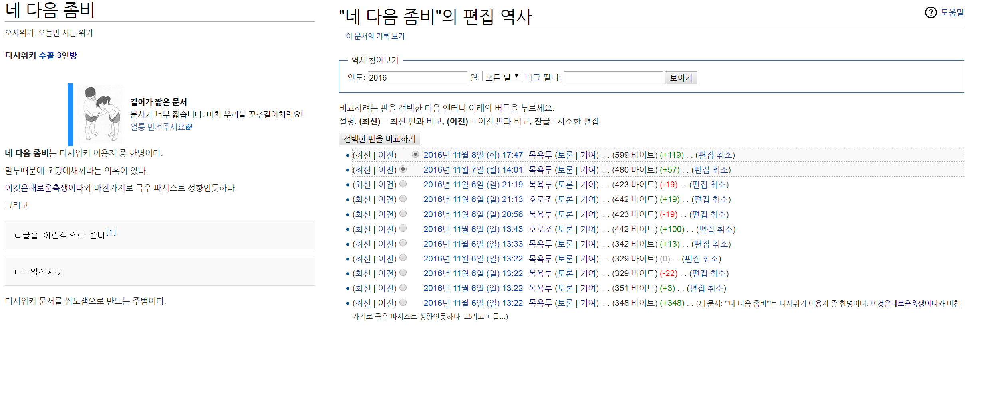Open the 모든 달 month dropdown
The height and width of the screenshot is (405, 981).
(x=502, y=76)
